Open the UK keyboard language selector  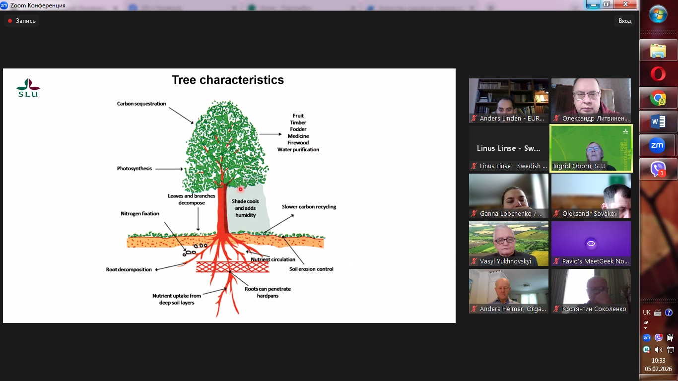pos(646,313)
